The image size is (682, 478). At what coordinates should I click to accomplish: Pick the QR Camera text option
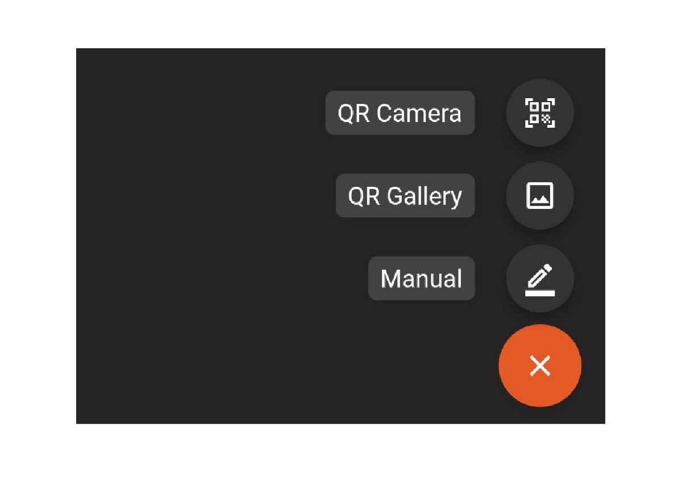(x=400, y=113)
